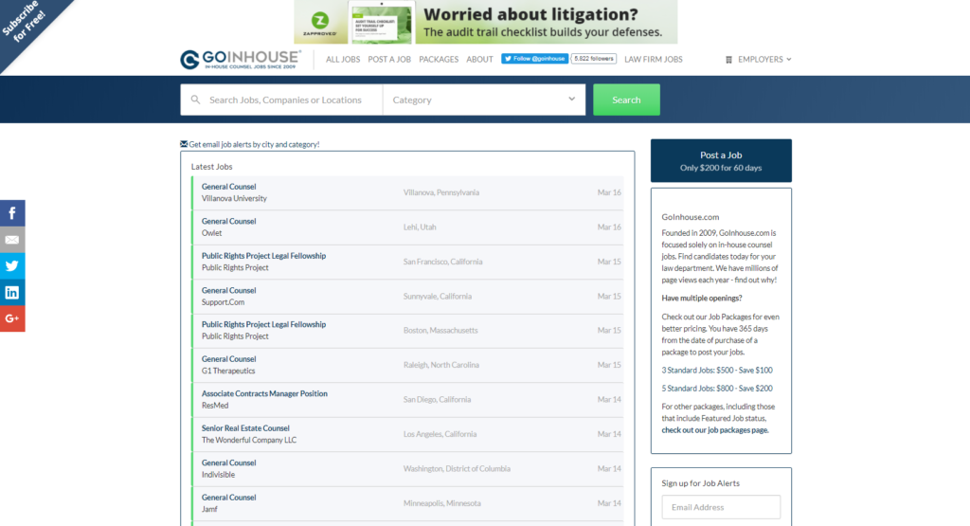Image resolution: width=970 pixels, height=526 pixels.
Task: Click Post a Job Only $200 button
Action: point(721,161)
